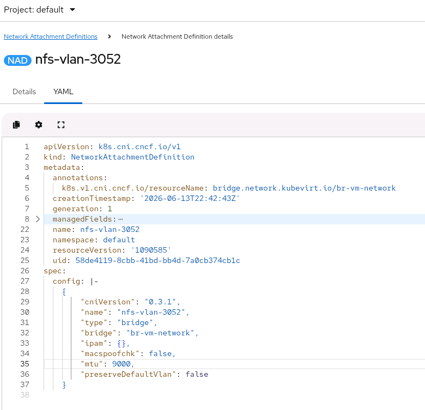Click the metadata key on line 3
The image size is (425, 410).
pyautogui.click(x=62, y=167)
